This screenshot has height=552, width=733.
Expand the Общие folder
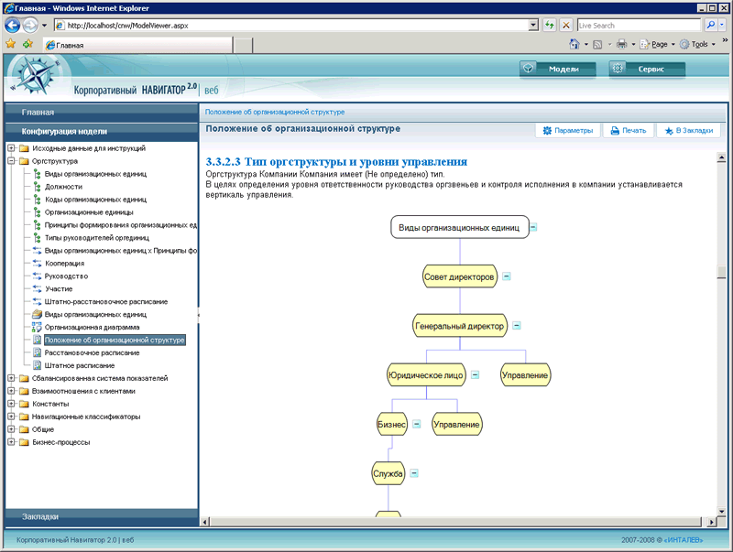point(11,429)
